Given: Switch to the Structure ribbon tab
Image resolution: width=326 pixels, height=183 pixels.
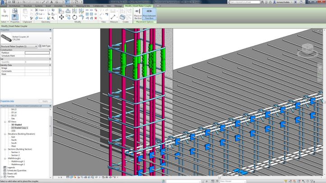Looking at the screenshot, I should [x=28, y=6].
